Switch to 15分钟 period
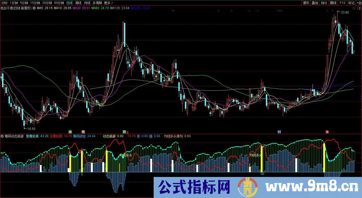This screenshot has width=362, height=198. (35, 3)
